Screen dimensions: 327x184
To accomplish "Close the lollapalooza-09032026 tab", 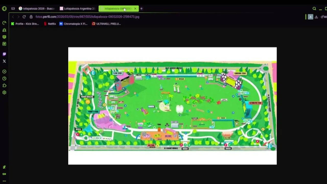I will [135, 8].
